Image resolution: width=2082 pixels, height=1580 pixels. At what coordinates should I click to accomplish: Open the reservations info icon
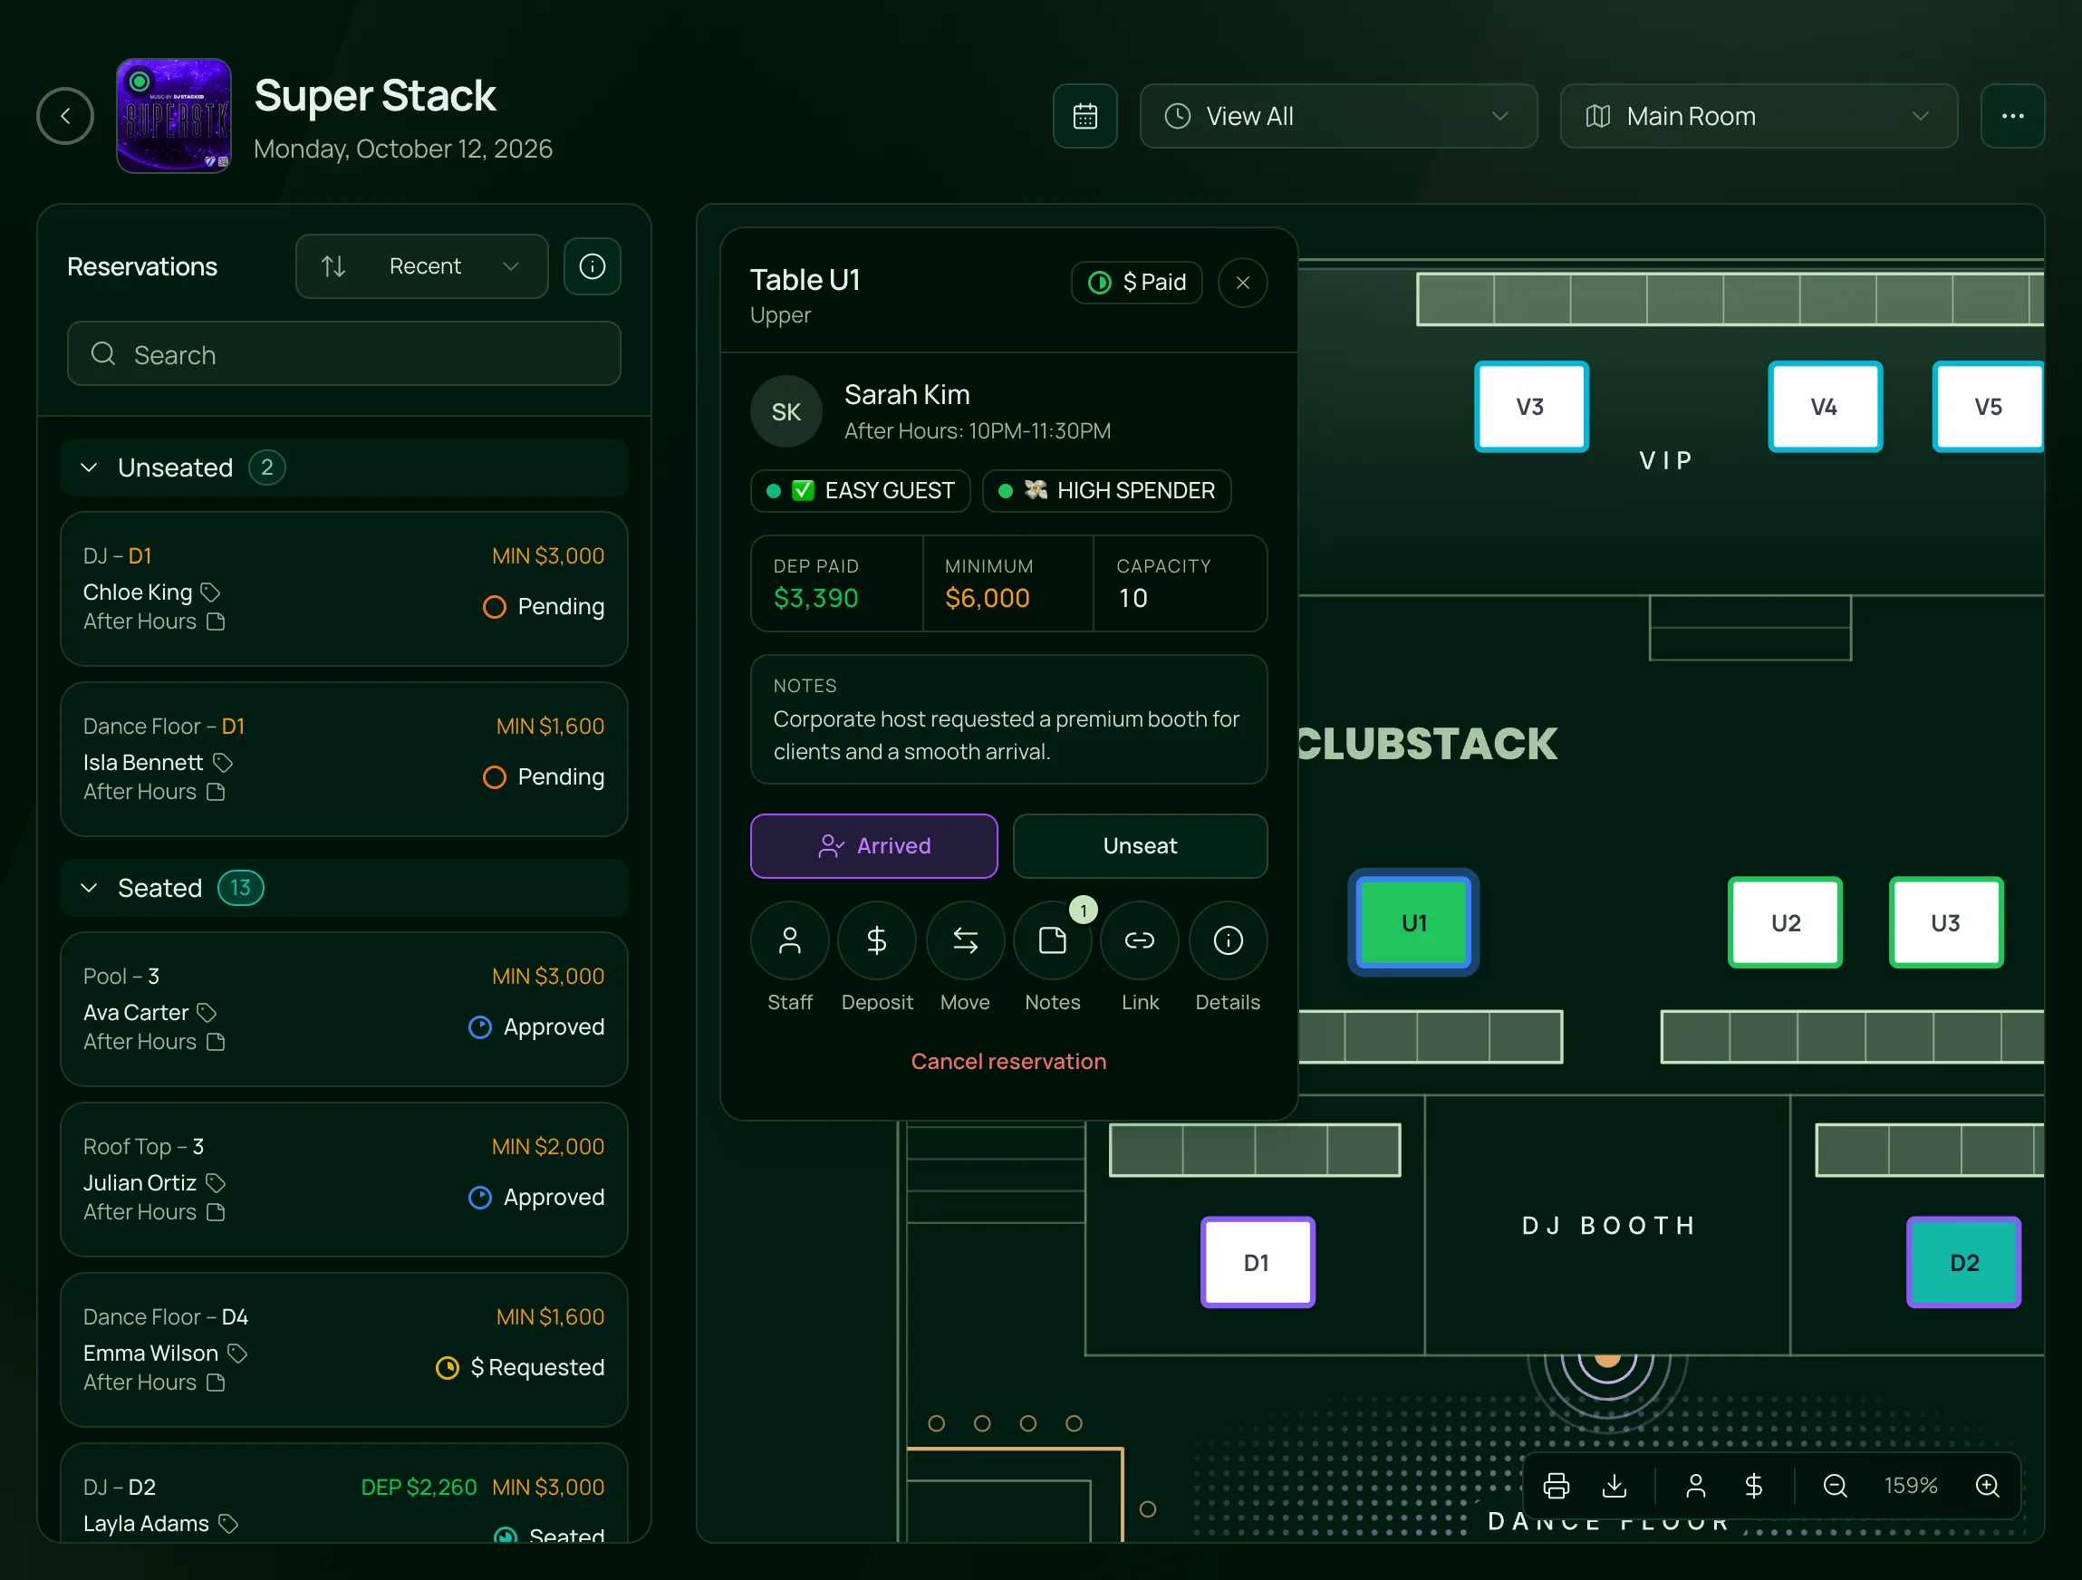592,266
